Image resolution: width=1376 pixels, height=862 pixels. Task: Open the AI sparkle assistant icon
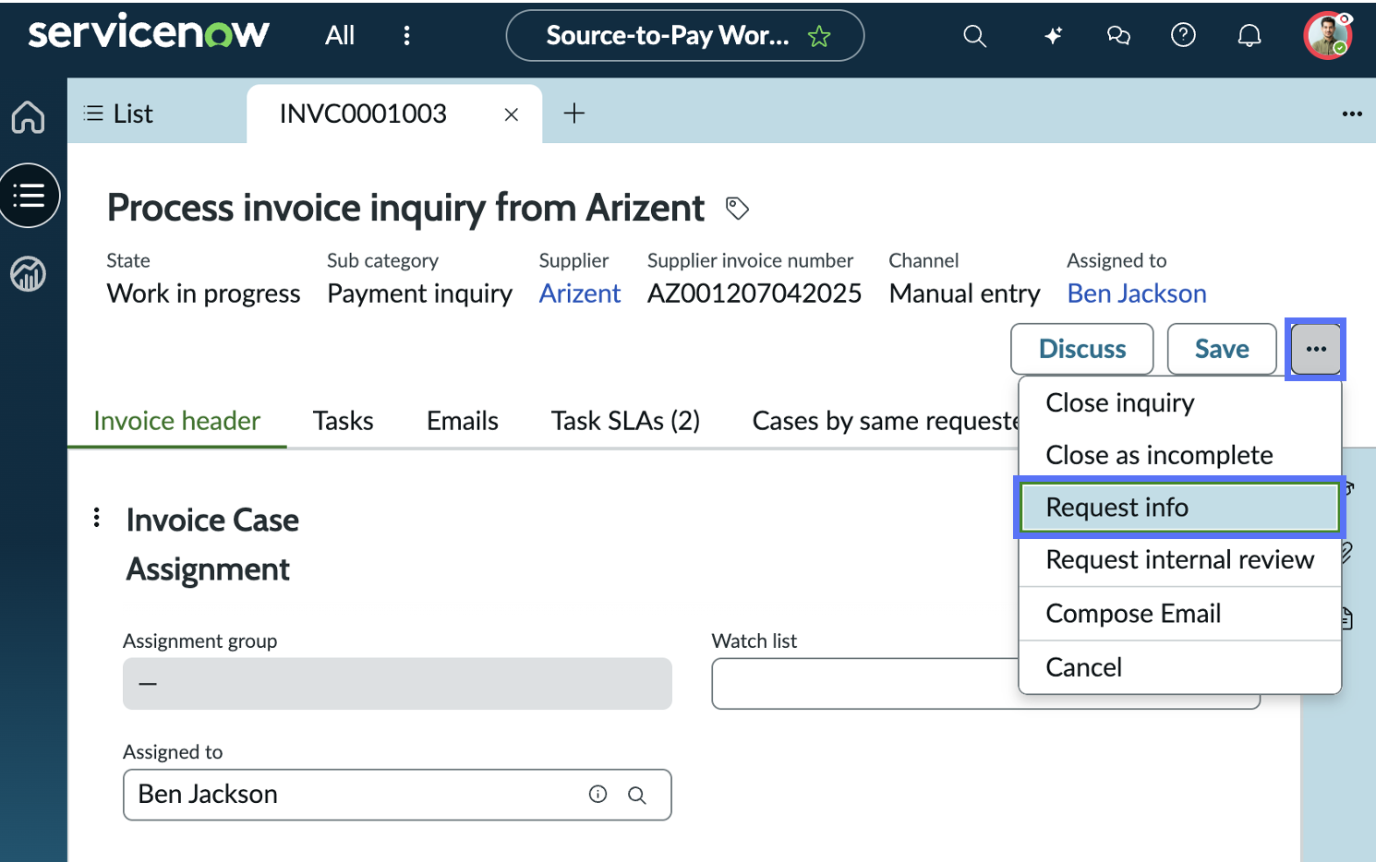point(1053,36)
